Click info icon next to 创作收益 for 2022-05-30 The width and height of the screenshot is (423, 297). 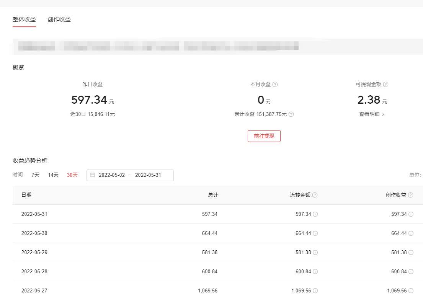pyautogui.click(x=411, y=233)
